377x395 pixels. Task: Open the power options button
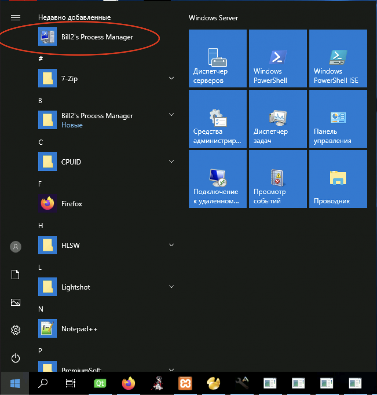tap(15, 358)
